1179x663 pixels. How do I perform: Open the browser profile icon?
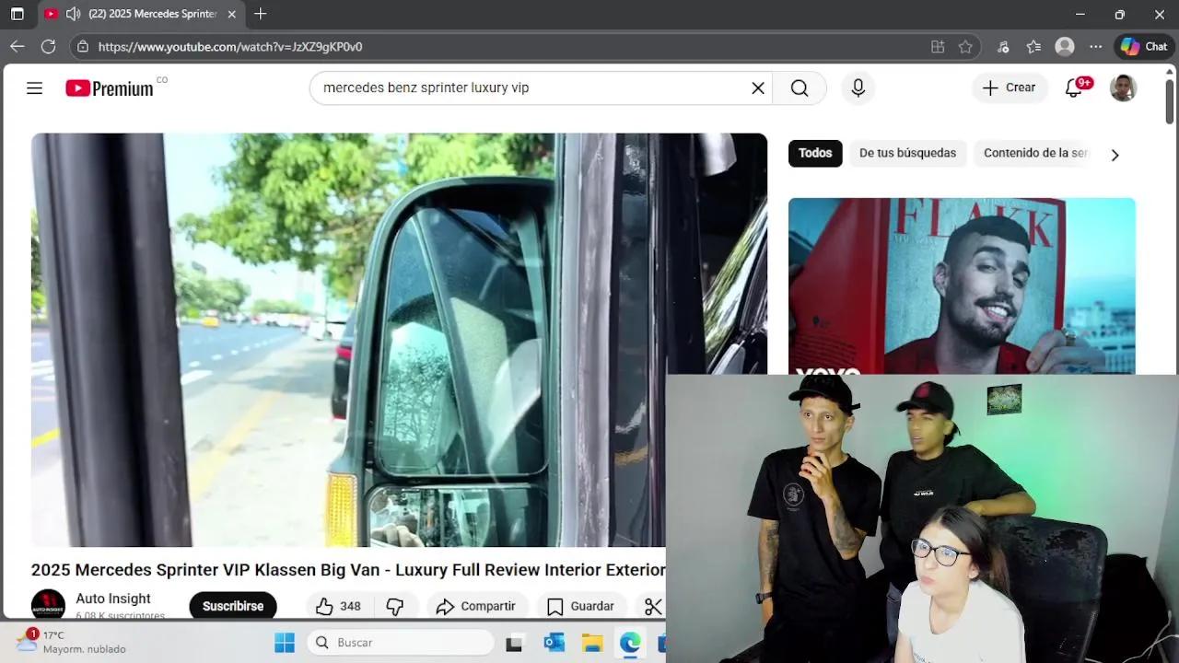tap(1065, 46)
